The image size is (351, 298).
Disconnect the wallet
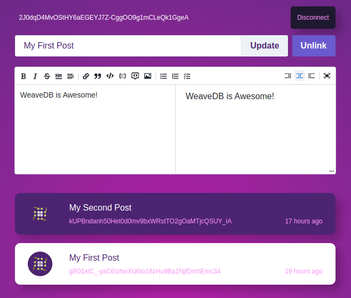pyautogui.click(x=313, y=18)
